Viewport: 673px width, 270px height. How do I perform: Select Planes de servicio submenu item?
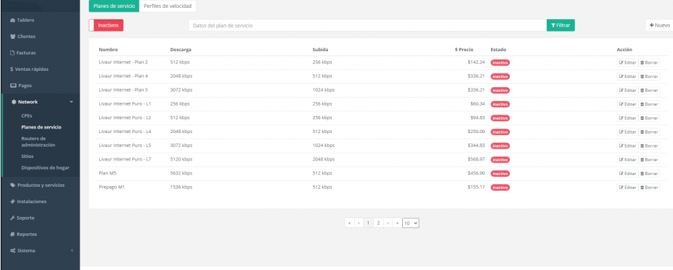pos(41,127)
